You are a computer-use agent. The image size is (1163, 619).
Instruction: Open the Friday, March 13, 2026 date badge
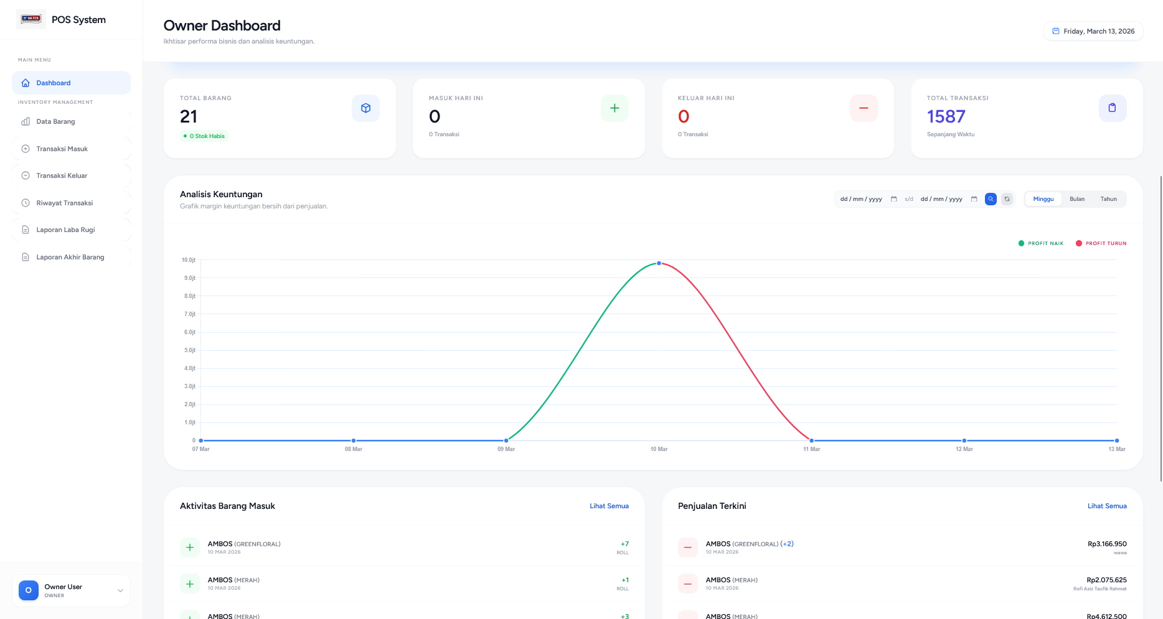(1093, 31)
